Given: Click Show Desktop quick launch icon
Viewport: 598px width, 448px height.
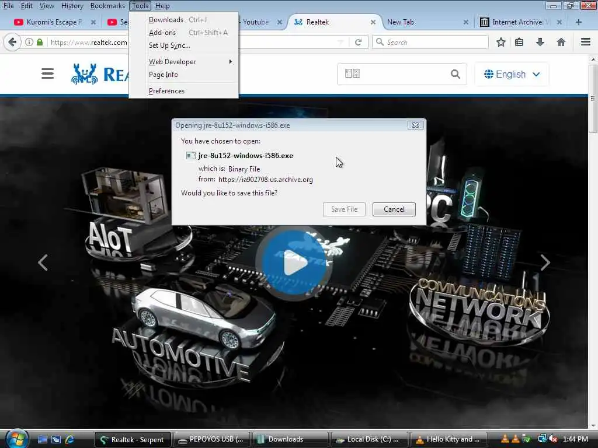Looking at the screenshot, I should pos(42,440).
